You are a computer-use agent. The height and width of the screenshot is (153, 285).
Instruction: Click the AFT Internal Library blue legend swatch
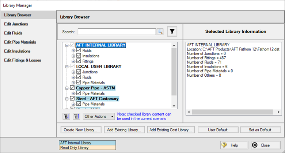point(87,143)
